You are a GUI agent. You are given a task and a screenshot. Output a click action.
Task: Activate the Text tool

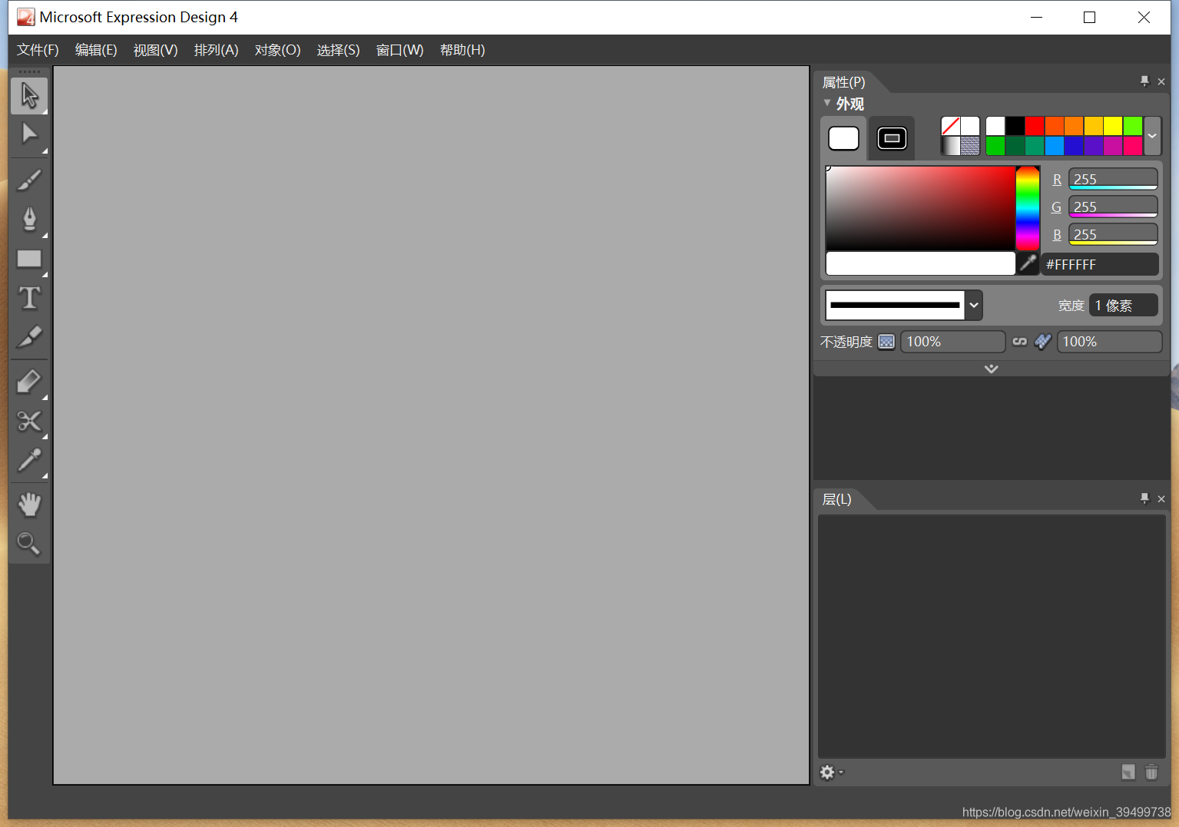29,298
